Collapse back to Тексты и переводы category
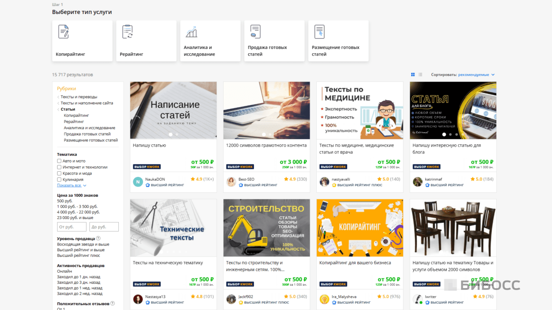The width and height of the screenshot is (552, 310). click(79, 97)
